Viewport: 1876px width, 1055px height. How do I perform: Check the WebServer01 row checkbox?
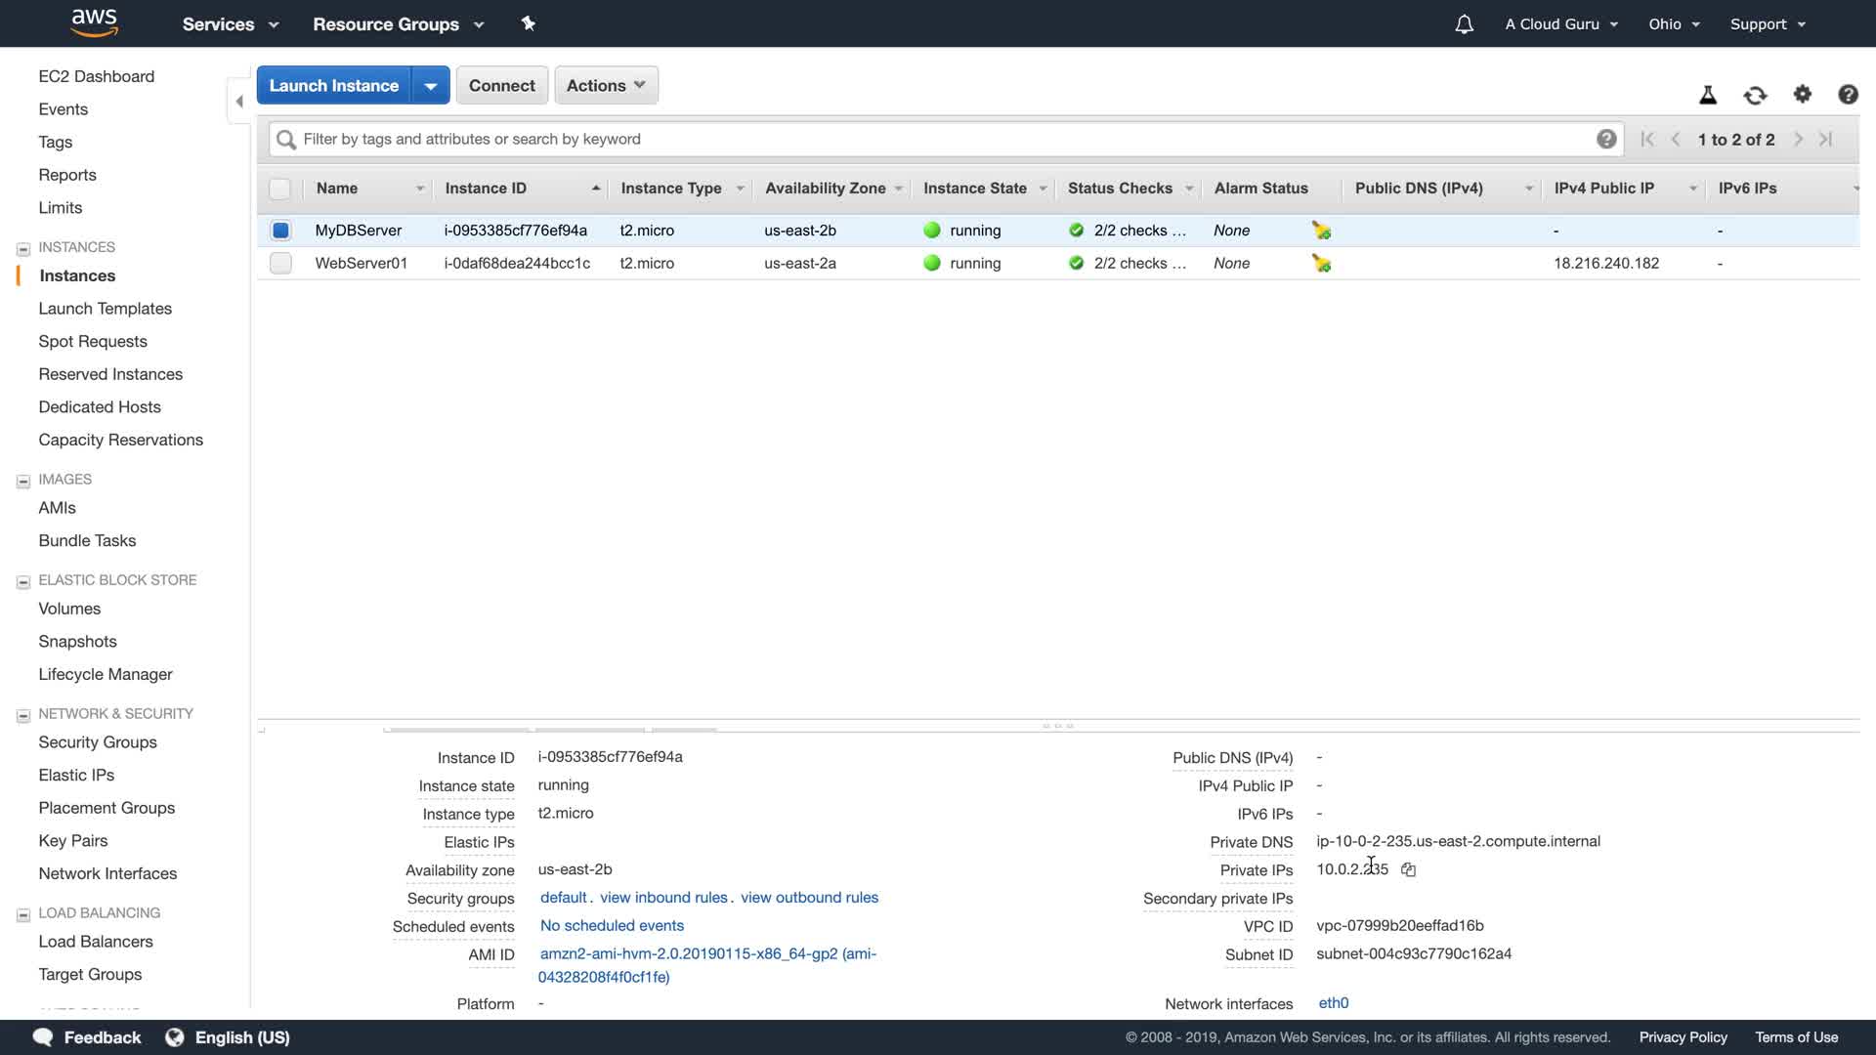tap(280, 263)
